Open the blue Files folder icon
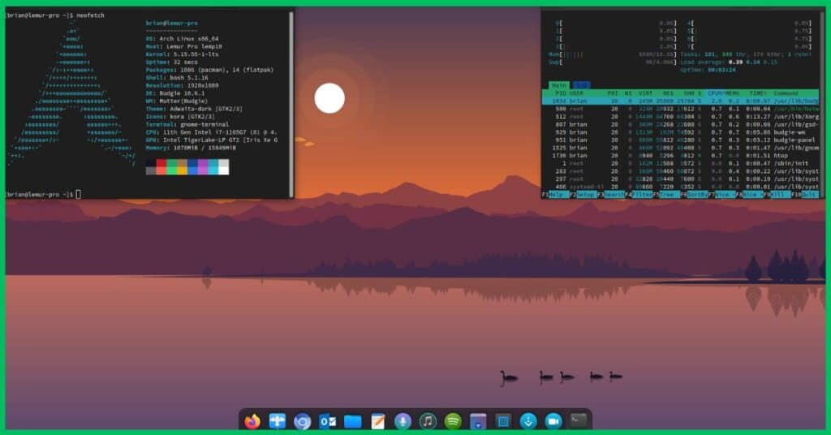The image size is (831, 435). 352,422
